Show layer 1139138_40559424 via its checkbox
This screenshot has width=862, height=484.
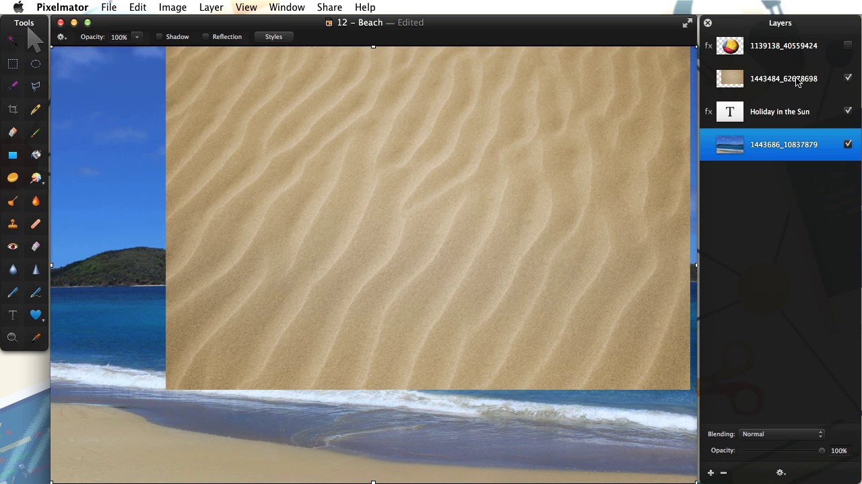click(x=848, y=45)
